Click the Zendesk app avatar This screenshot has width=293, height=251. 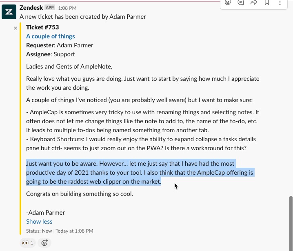click(x=9, y=12)
